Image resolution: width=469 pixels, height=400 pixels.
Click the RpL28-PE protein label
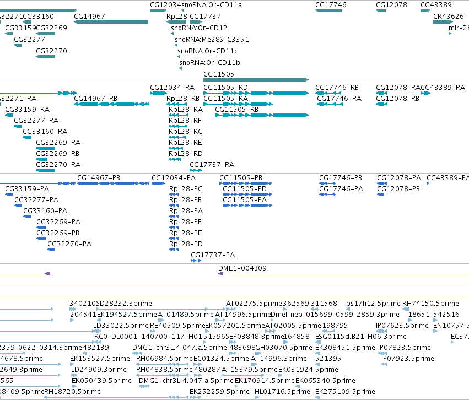[x=186, y=233]
